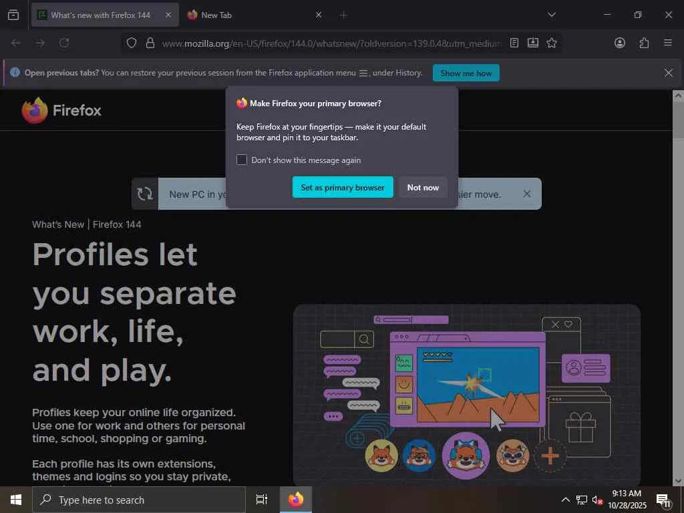Click scrollbar up arrow

tap(678, 96)
